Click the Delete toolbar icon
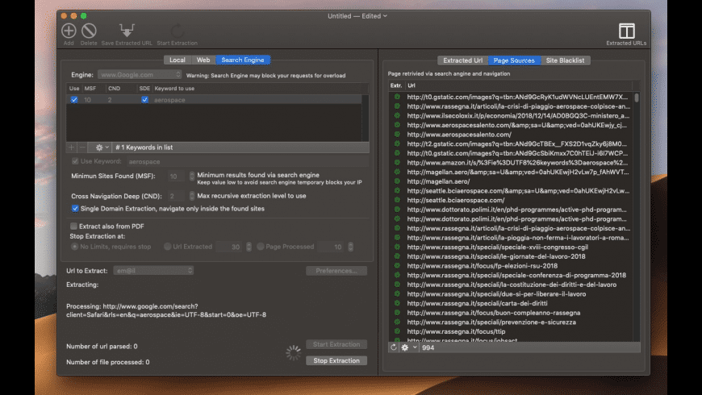 [89, 31]
